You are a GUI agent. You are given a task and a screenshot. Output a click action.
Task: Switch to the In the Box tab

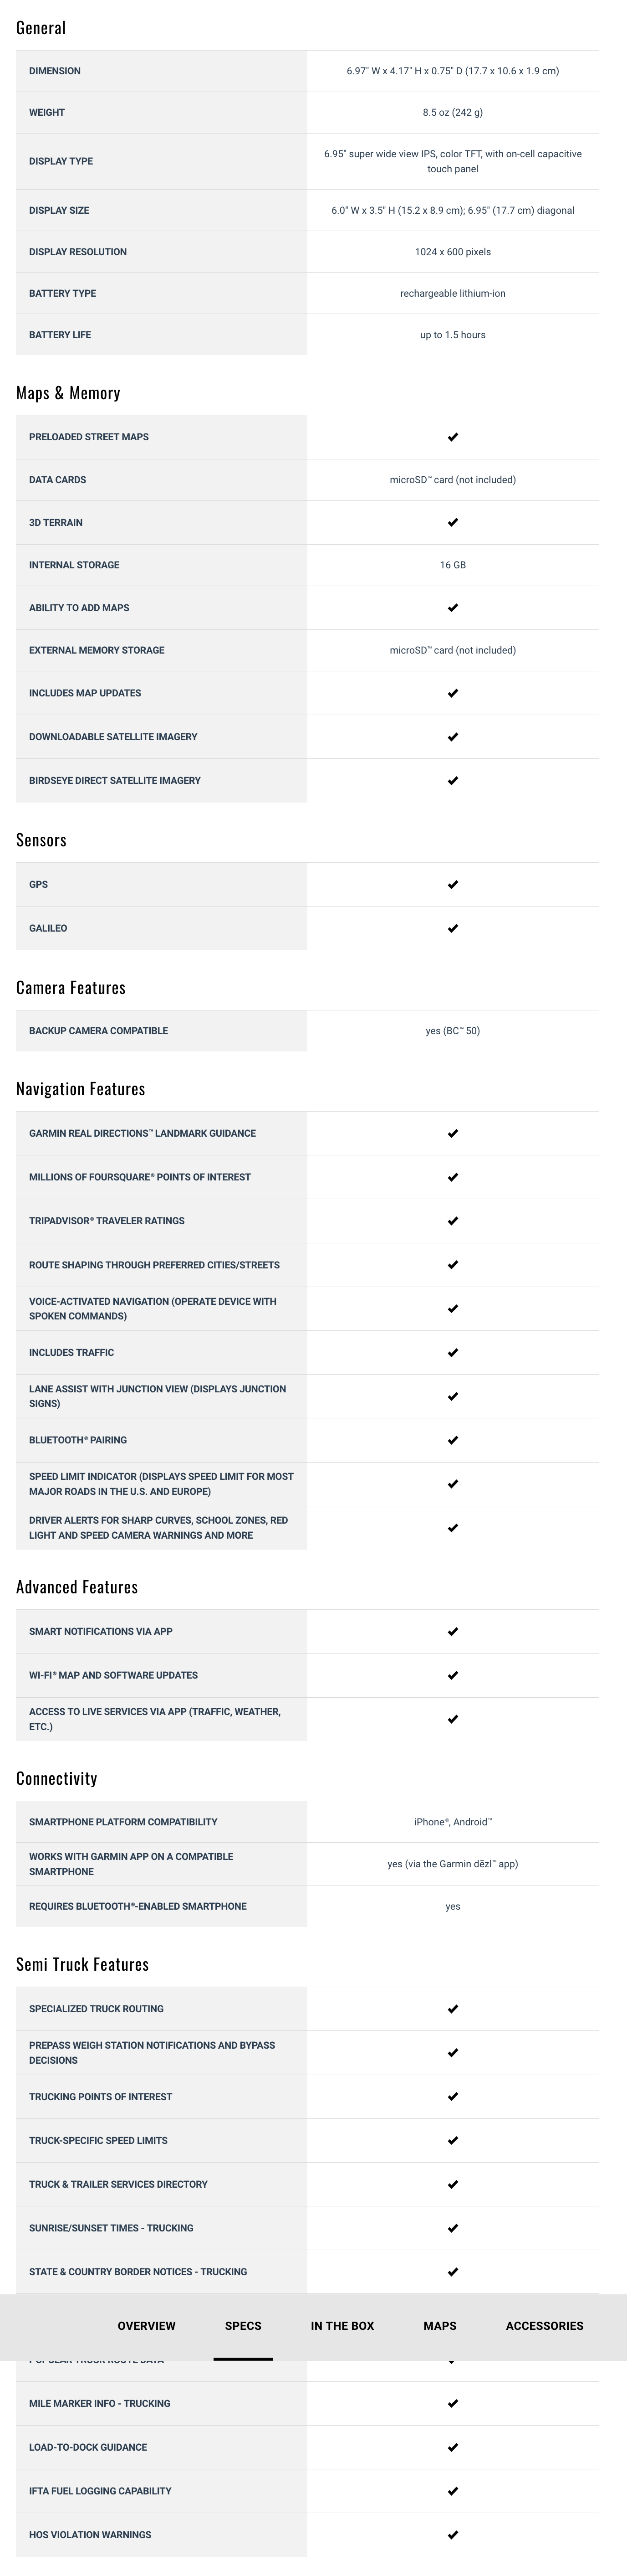pyautogui.click(x=342, y=2325)
